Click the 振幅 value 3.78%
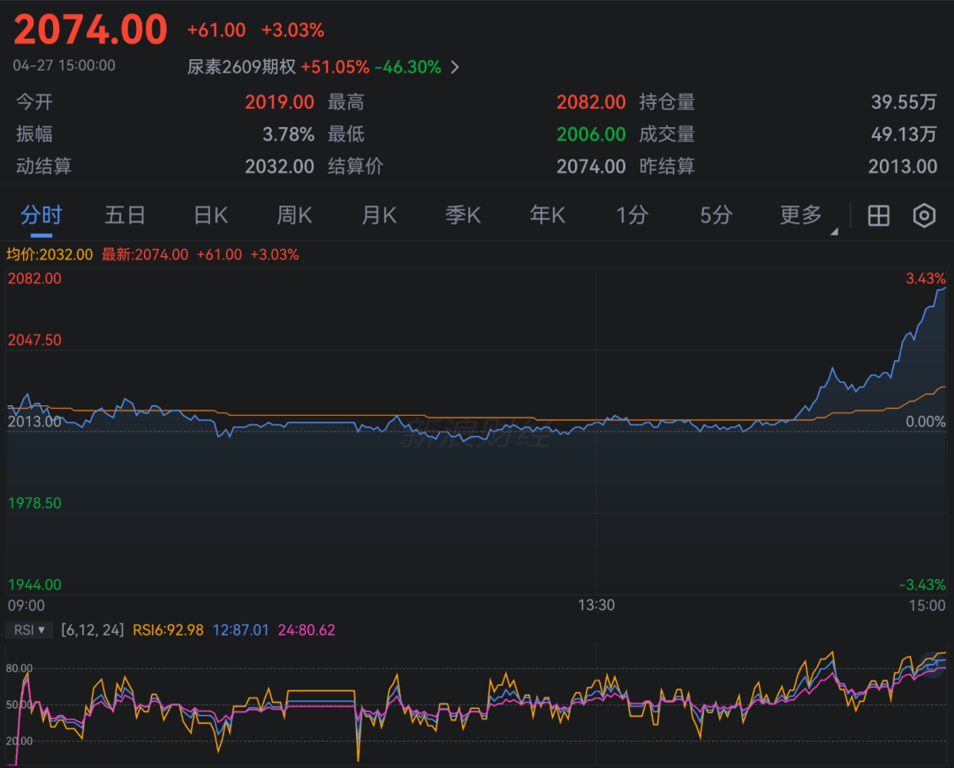This screenshot has height=768, width=954. 288,134
